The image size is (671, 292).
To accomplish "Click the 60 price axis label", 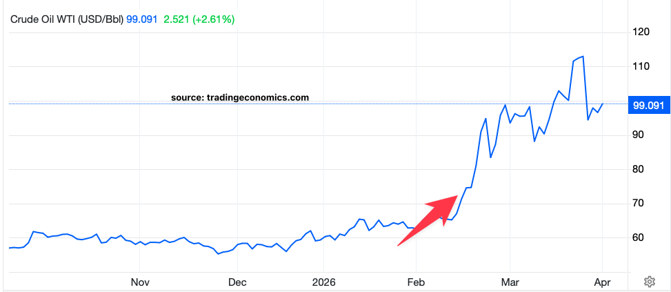I will click(x=639, y=237).
